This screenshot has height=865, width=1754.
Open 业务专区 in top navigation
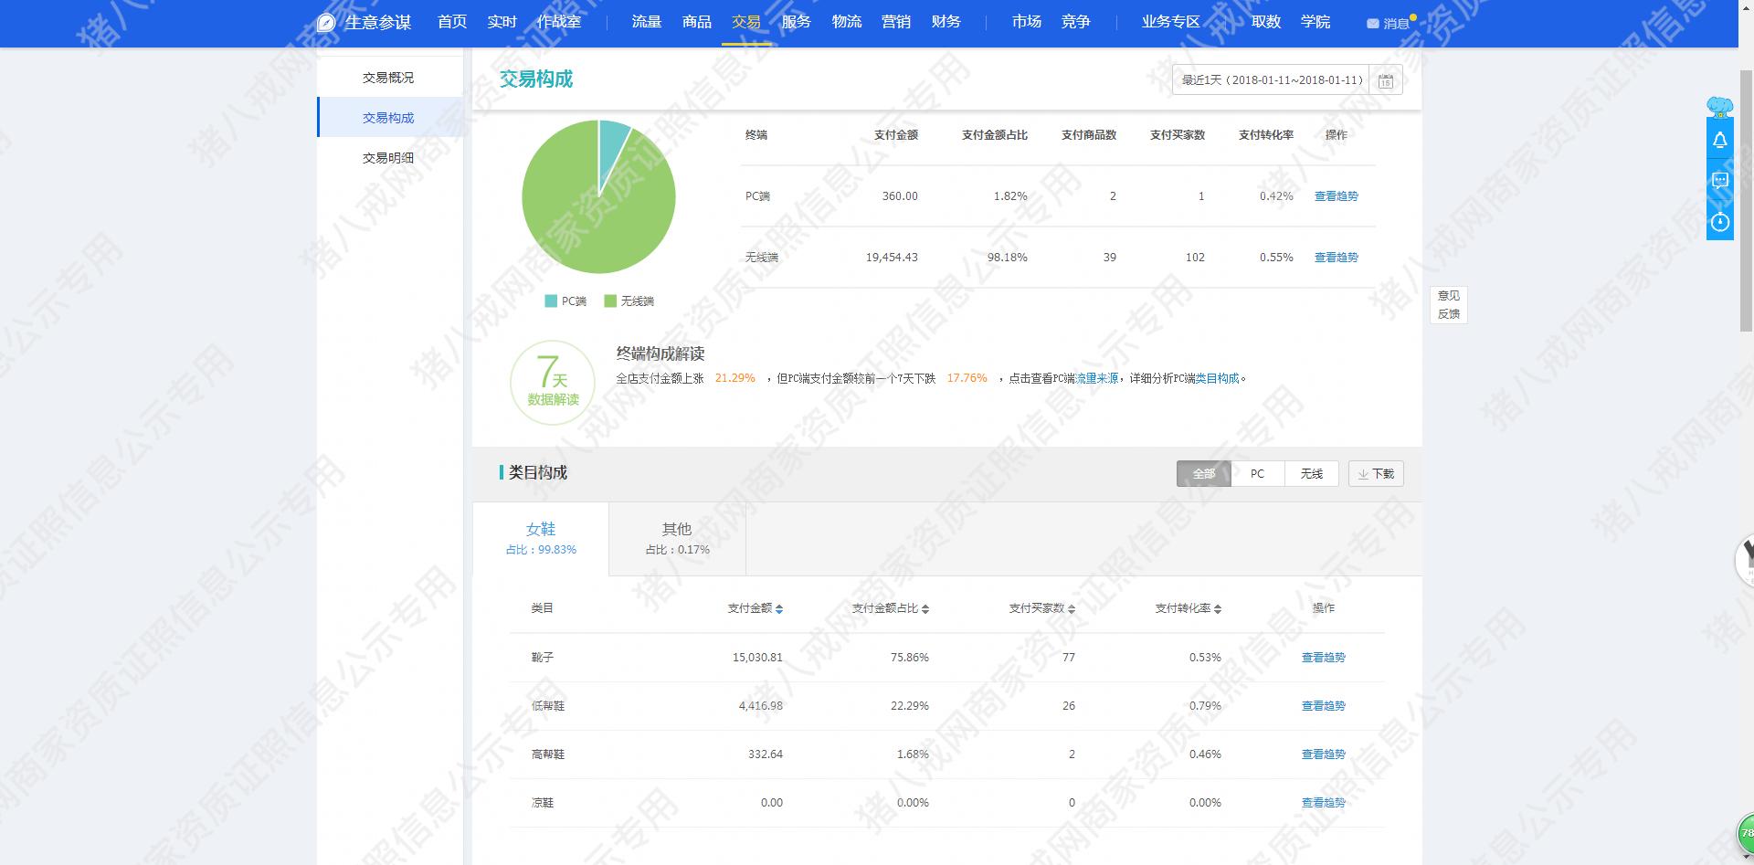1171,22
